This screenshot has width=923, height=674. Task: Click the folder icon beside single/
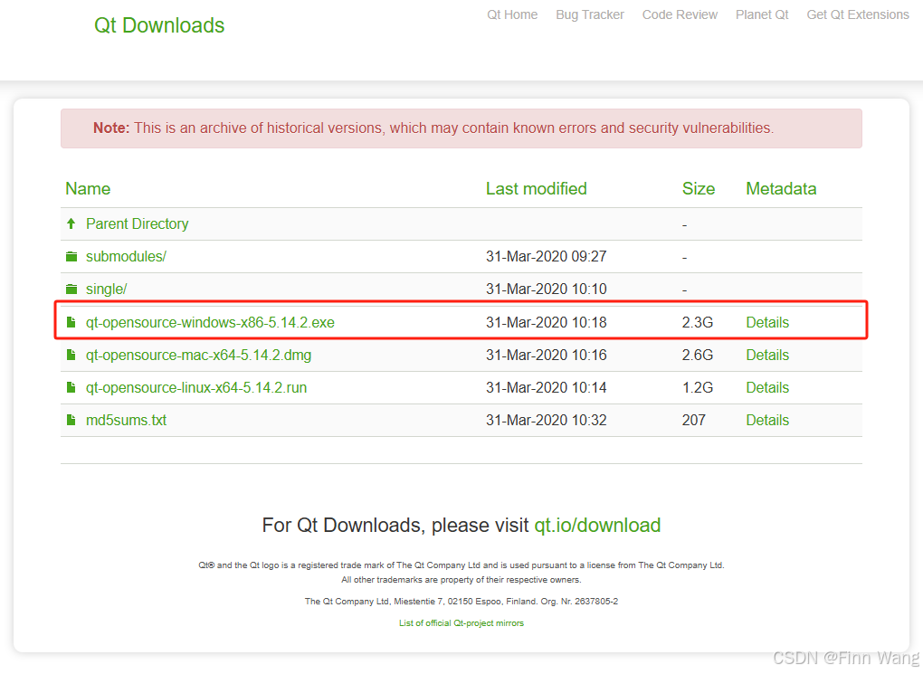[x=71, y=289]
